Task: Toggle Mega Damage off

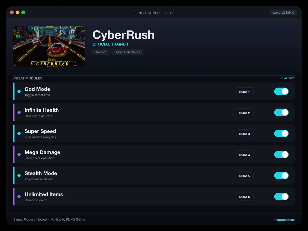Action: pos(281,155)
